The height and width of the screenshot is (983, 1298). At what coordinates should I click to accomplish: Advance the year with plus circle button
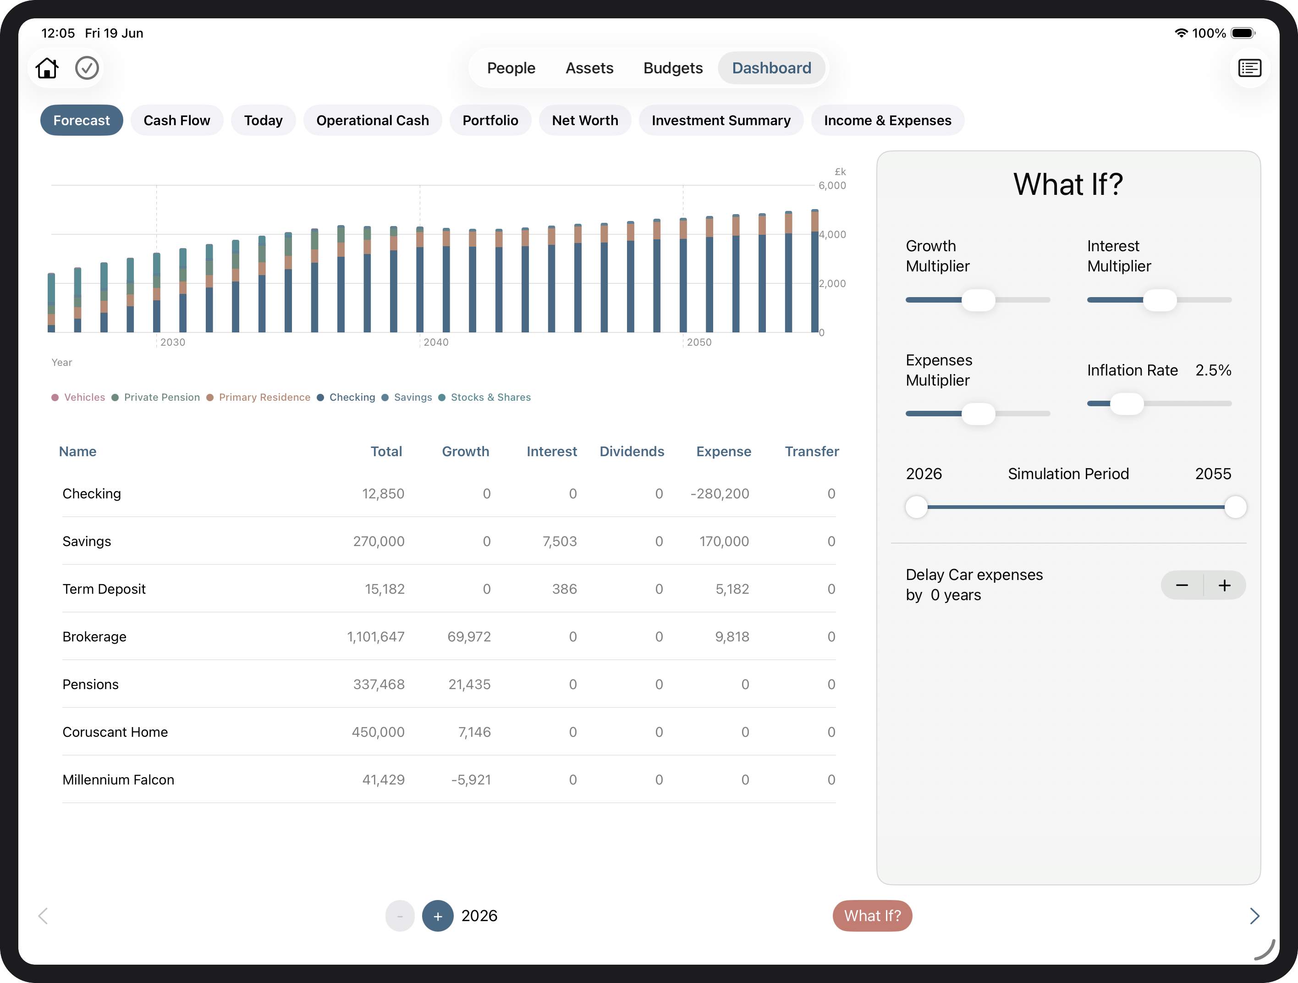coord(438,916)
